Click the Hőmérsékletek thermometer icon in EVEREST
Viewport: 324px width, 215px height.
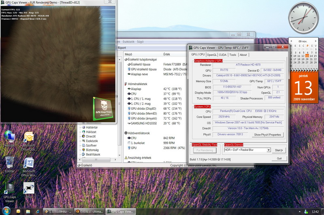click(x=126, y=84)
